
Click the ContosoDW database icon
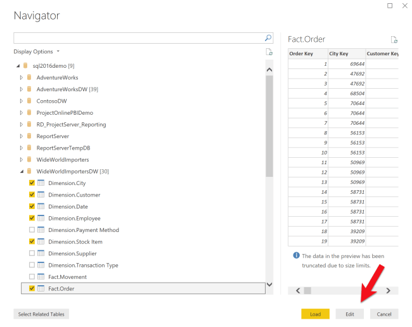point(29,101)
